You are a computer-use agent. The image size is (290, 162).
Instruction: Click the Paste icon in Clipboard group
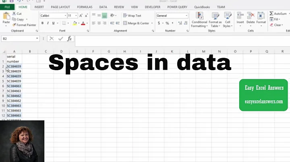(x=6, y=16)
